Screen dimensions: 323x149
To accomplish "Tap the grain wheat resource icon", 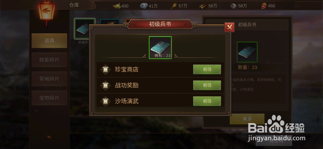I will coord(174,6).
